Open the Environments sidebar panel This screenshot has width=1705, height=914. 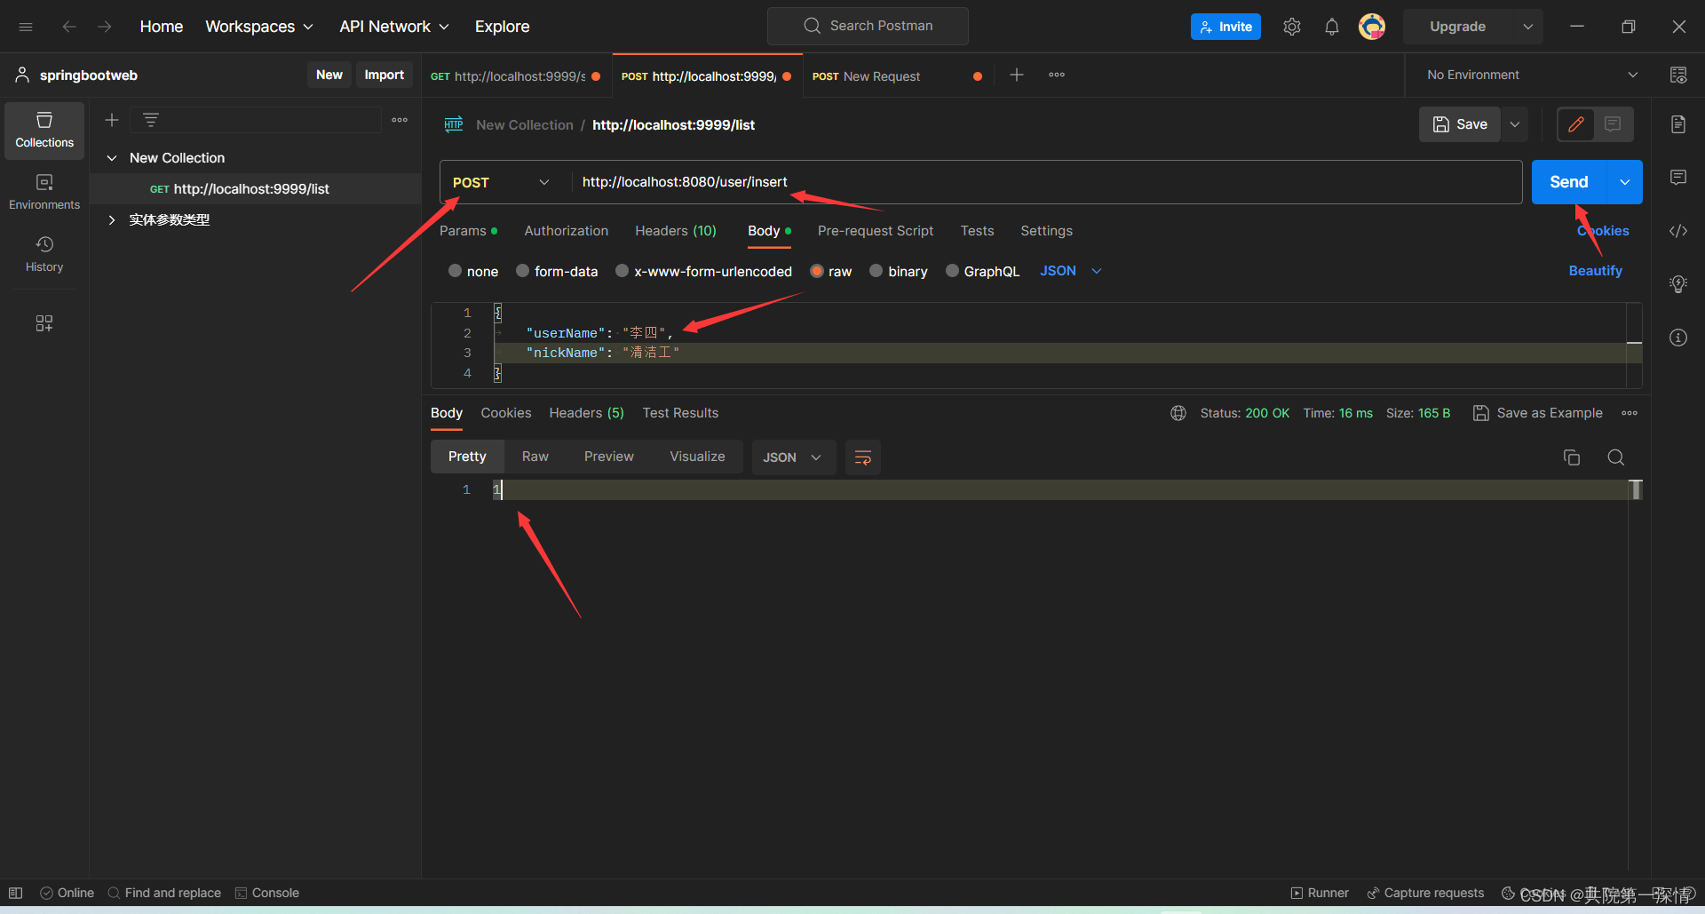click(44, 193)
